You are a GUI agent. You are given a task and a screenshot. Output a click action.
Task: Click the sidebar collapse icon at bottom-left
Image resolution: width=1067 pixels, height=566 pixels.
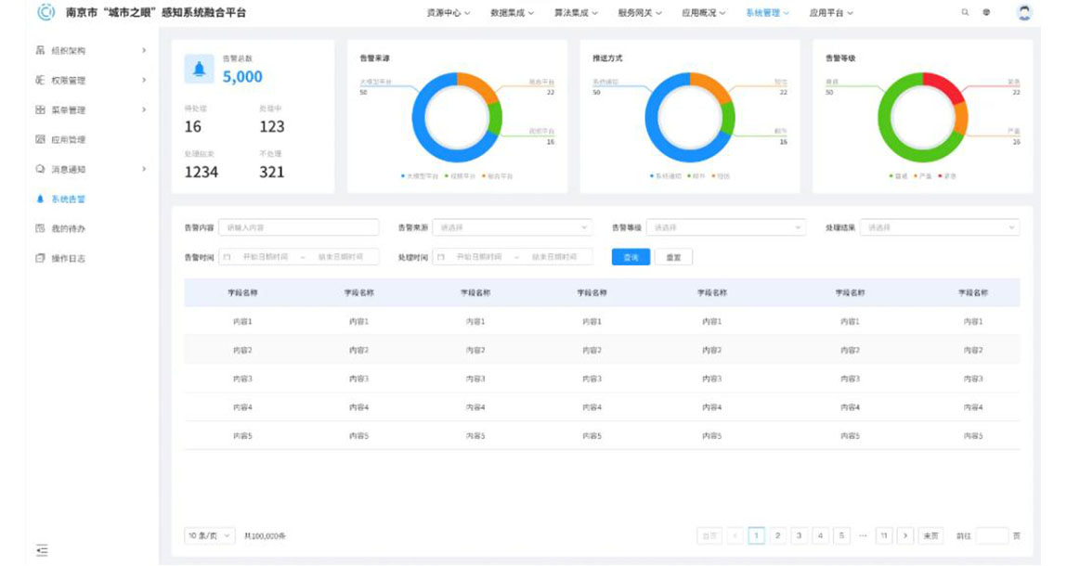tap(41, 550)
